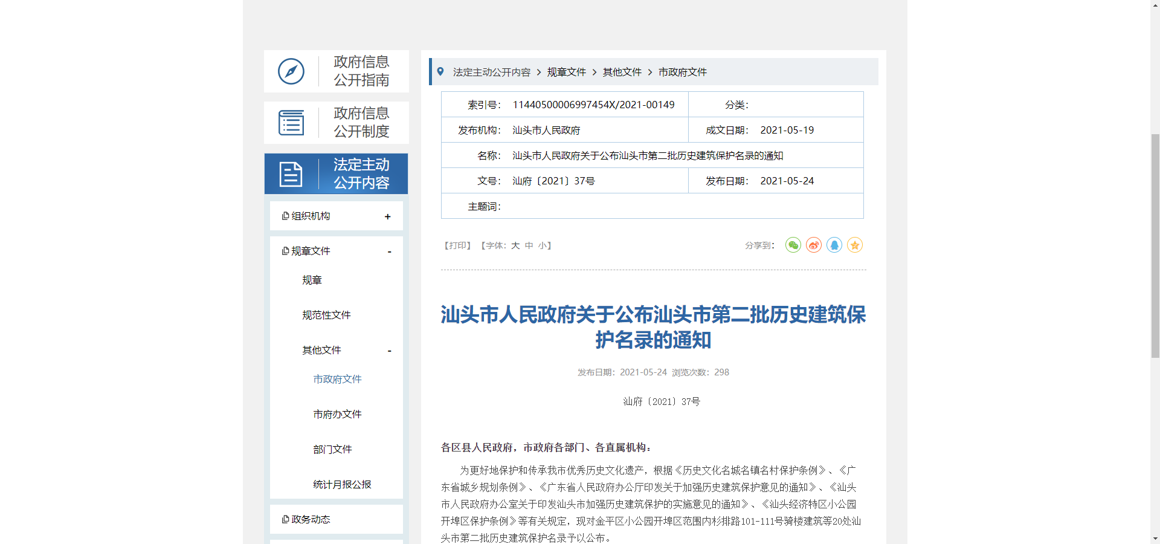The height and width of the screenshot is (544, 1160).
Task: Click the 发布日期 value 2021-05-24 in table
Action: tap(787, 181)
